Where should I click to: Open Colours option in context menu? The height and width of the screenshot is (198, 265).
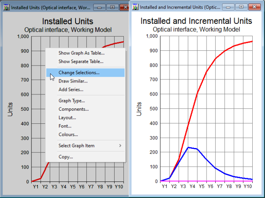[x=68, y=135]
